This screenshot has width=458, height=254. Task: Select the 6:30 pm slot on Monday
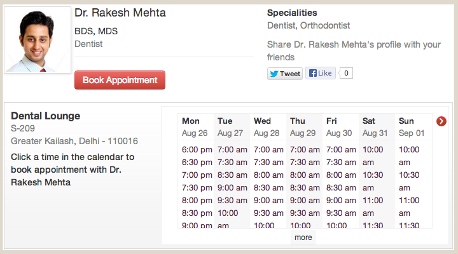pyautogui.click(x=197, y=163)
